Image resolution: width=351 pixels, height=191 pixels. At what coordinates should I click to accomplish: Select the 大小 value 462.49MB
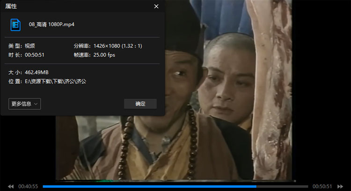pos(37,72)
